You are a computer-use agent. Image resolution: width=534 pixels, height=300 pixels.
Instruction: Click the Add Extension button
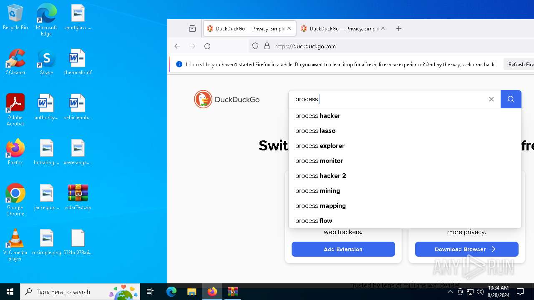(343, 249)
